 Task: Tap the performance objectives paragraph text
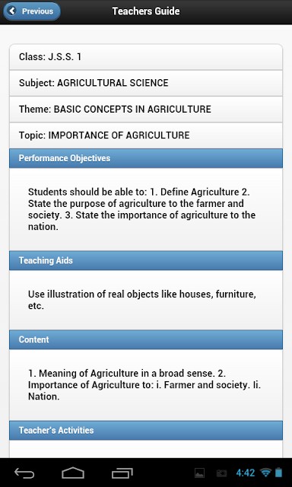click(x=141, y=209)
